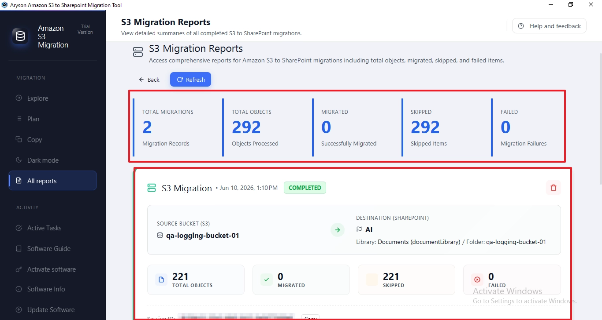Click the destination site name AI
This screenshot has height=320, width=602.
coord(369,229)
